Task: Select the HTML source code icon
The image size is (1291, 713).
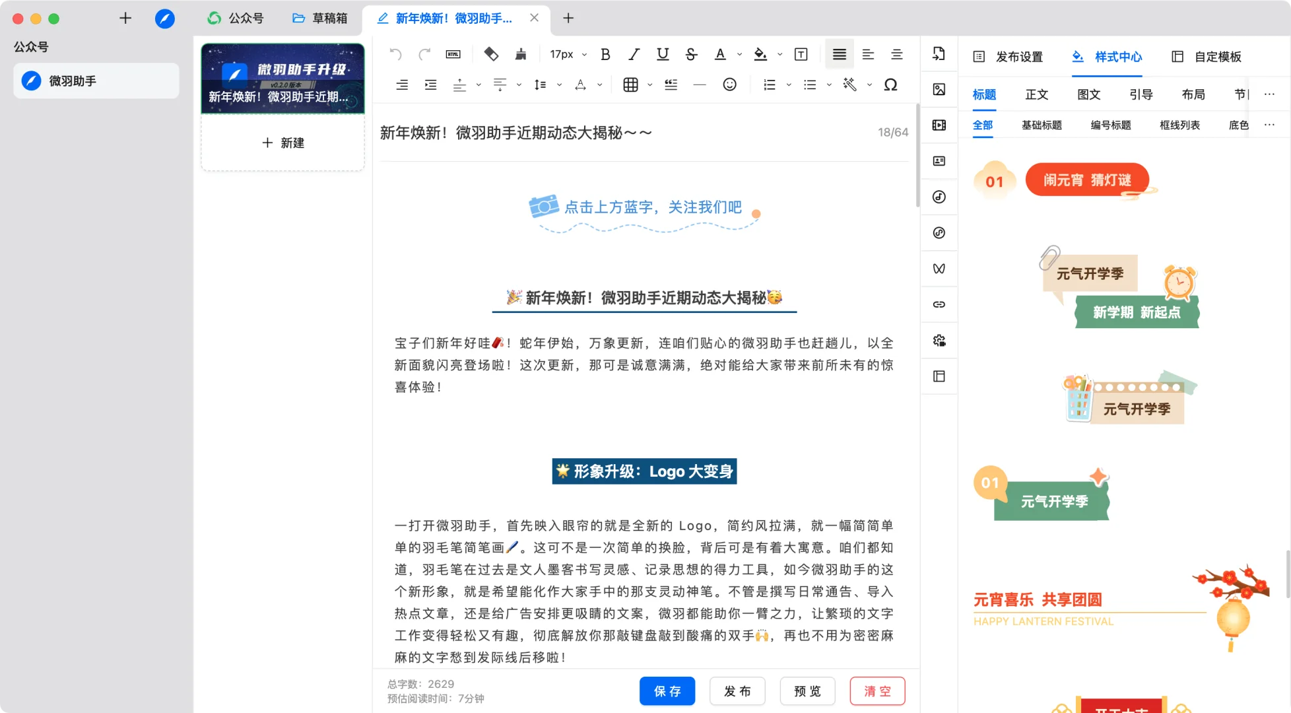Action: (453, 53)
